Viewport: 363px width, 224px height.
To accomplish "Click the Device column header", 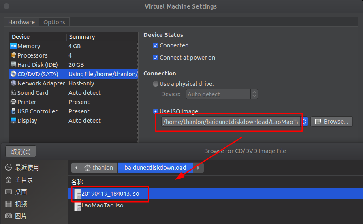I will click(x=21, y=37).
